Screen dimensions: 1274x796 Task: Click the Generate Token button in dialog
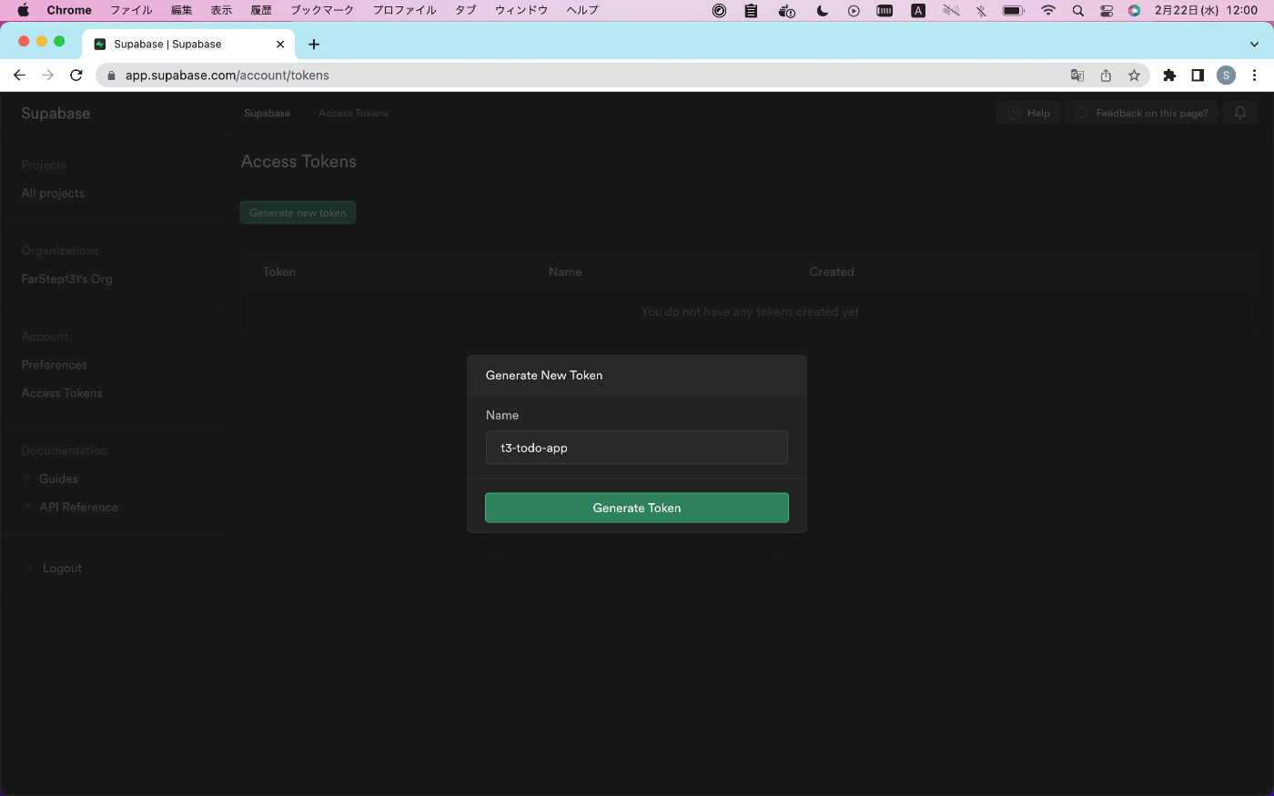[636, 507]
